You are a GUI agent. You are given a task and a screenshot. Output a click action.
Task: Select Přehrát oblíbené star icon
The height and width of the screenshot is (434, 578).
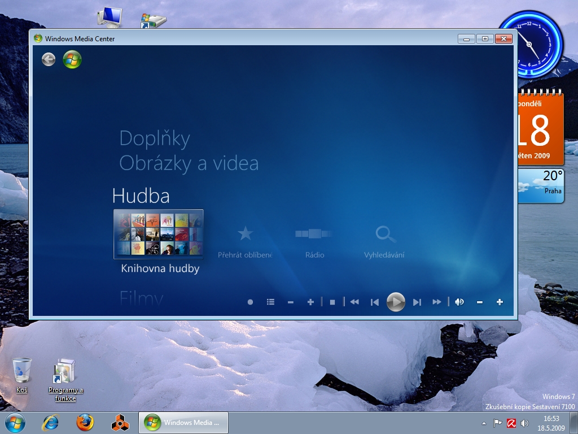pos(245,233)
